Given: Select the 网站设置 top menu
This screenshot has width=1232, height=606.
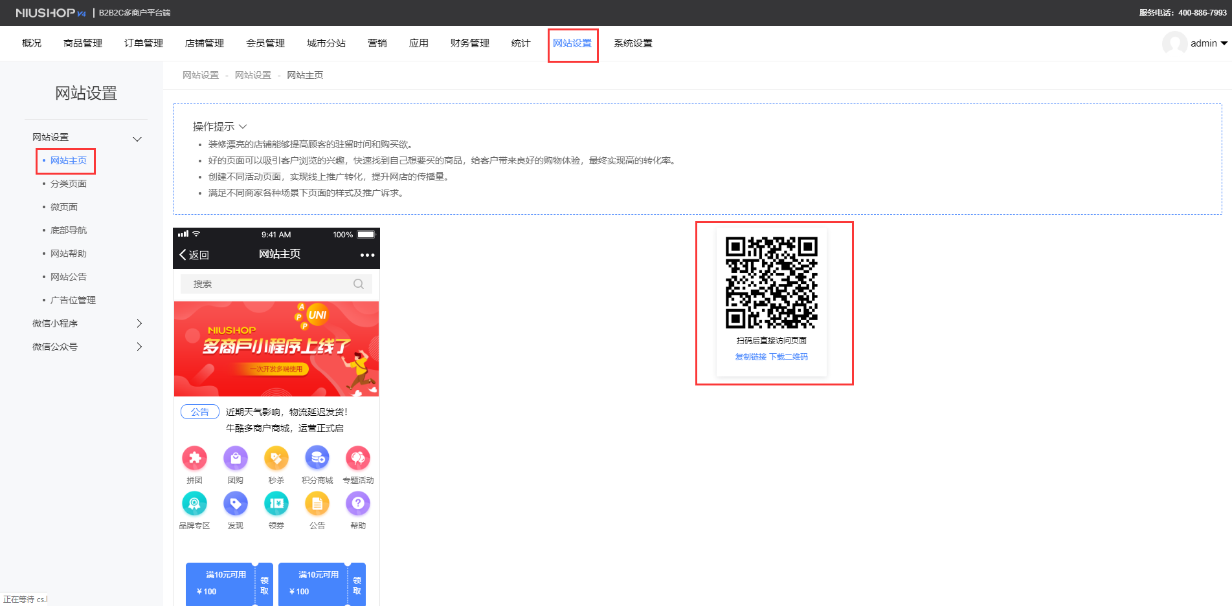Looking at the screenshot, I should (572, 43).
